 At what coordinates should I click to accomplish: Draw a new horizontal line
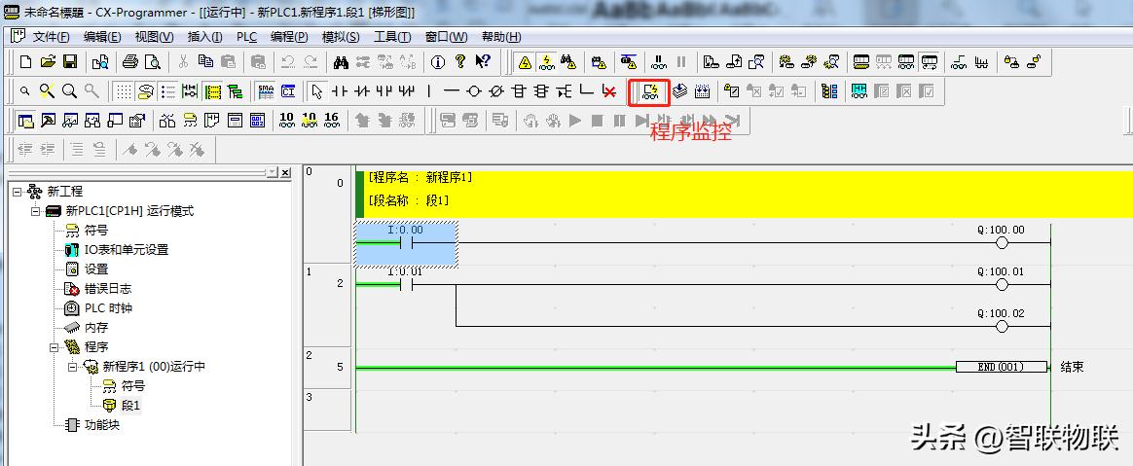tap(451, 91)
